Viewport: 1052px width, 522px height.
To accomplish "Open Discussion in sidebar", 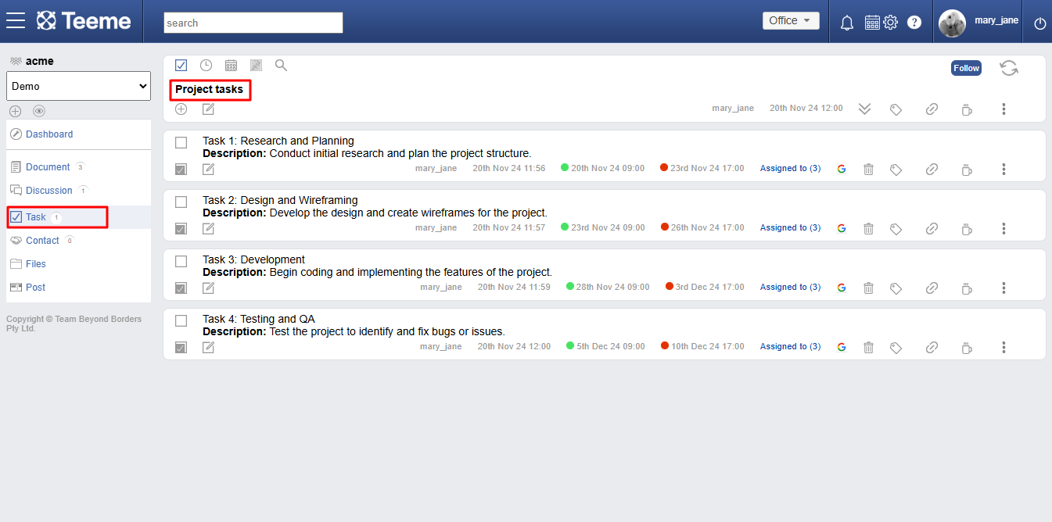I will coord(48,191).
